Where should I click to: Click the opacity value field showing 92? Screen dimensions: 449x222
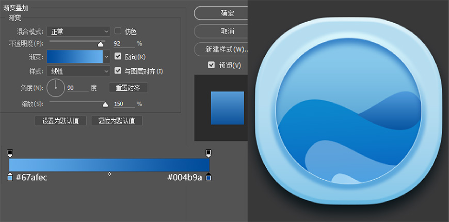124,43
